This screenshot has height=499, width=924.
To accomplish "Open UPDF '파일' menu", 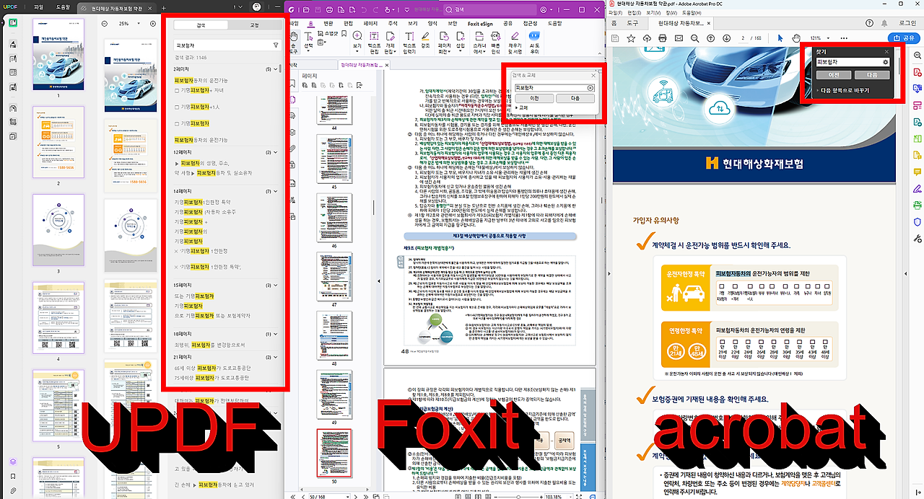I will (x=39, y=7).
